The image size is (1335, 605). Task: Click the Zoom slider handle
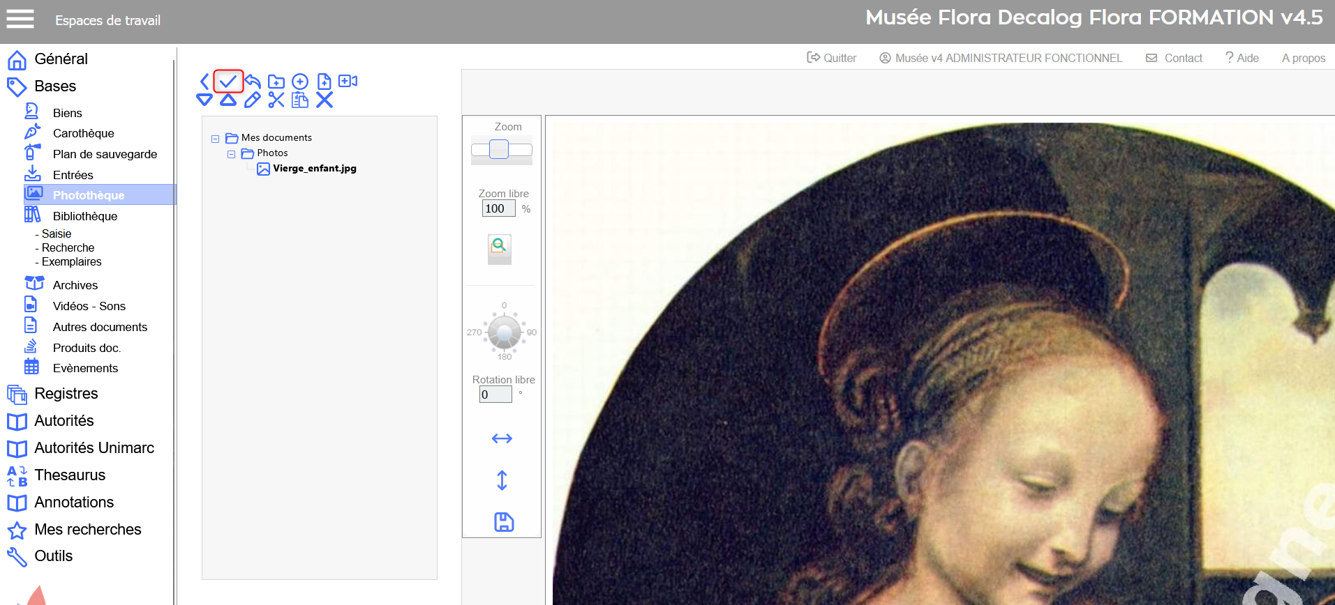tap(499, 149)
